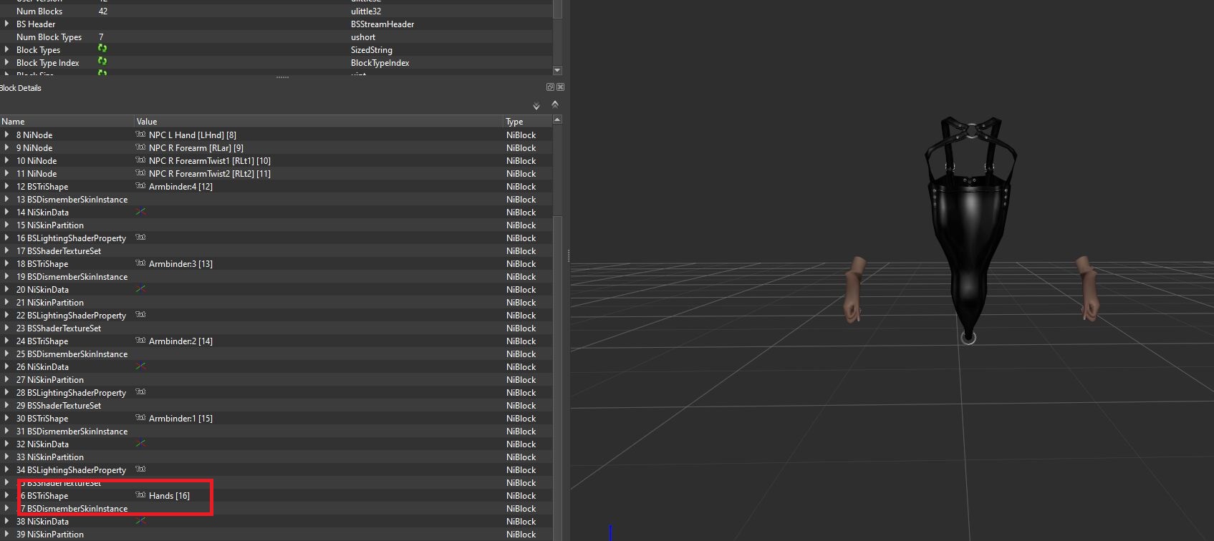Select the 23 BSShaderTextureSet row
The height and width of the screenshot is (541, 1214).
tap(276, 328)
